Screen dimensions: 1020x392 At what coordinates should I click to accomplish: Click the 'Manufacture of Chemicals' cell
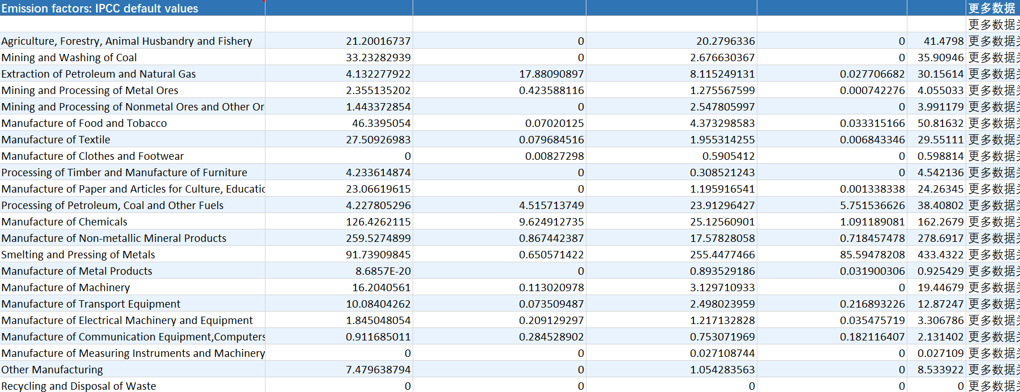132,221
